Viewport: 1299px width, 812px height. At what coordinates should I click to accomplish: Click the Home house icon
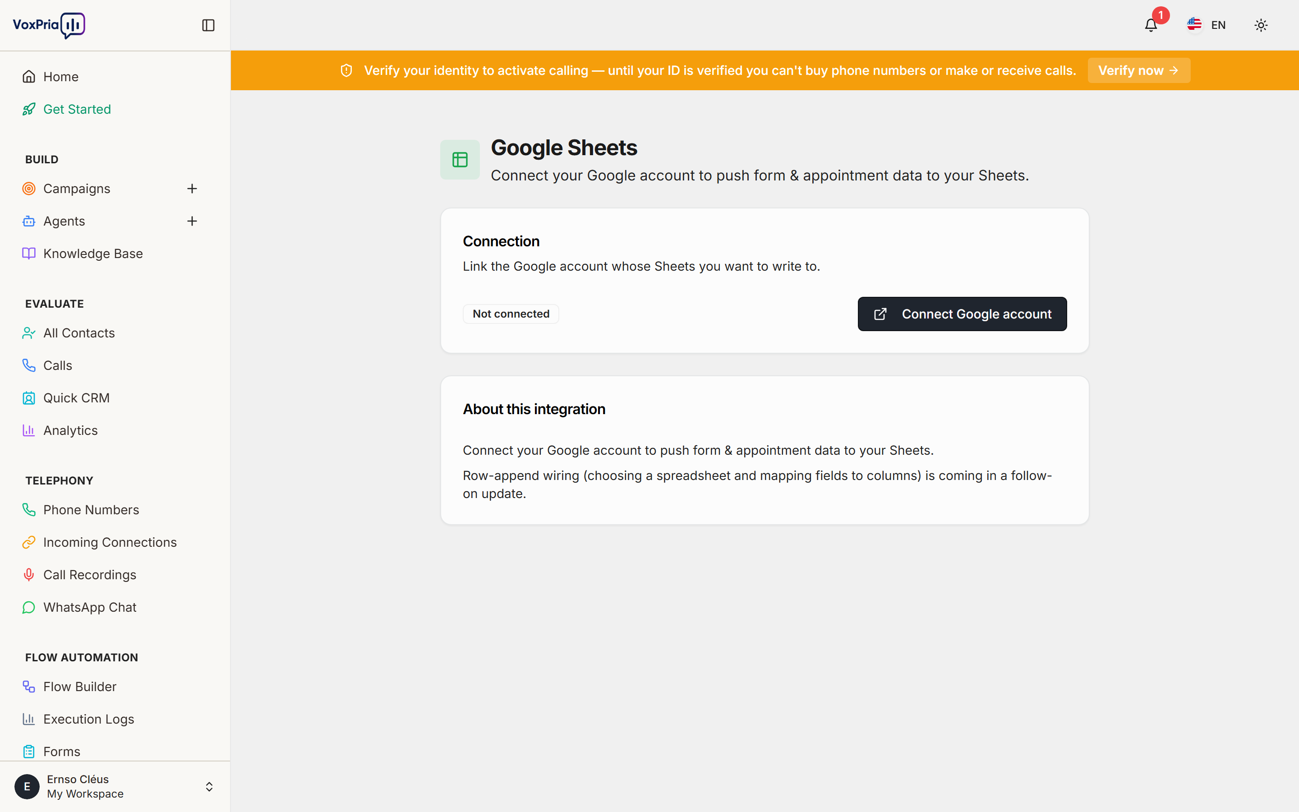click(29, 77)
